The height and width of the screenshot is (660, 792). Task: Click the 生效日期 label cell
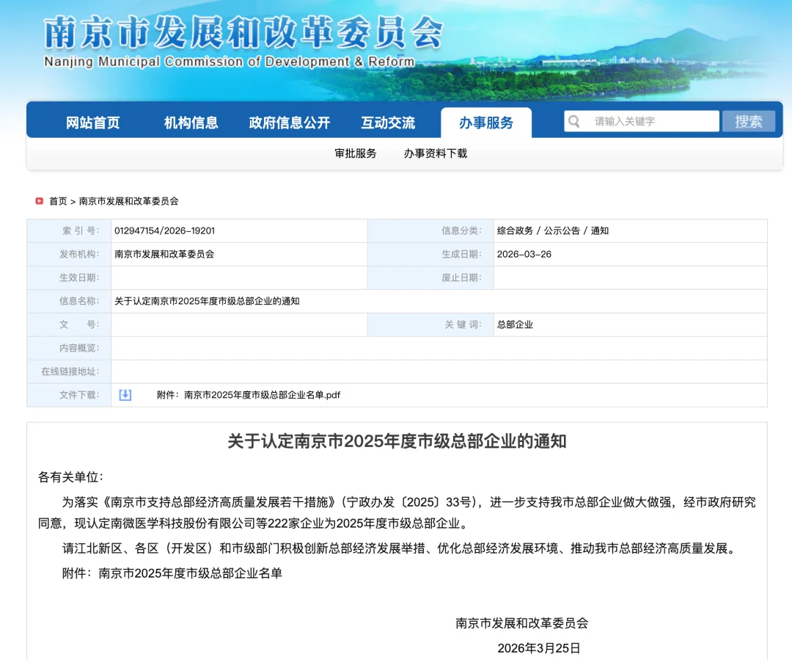pos(69,278)
